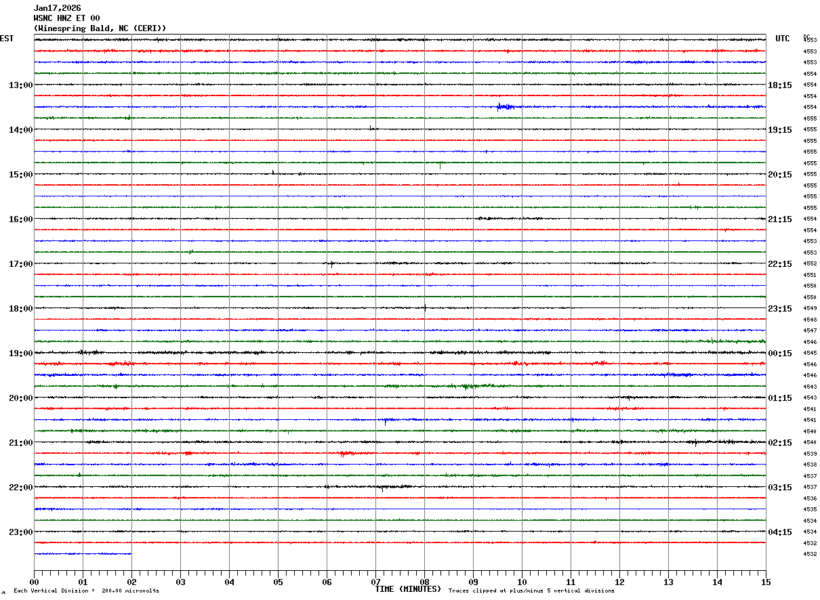820x600 pixels.
Task: Click the TIME (MINUTES) axis title
Action: point(408,589)
